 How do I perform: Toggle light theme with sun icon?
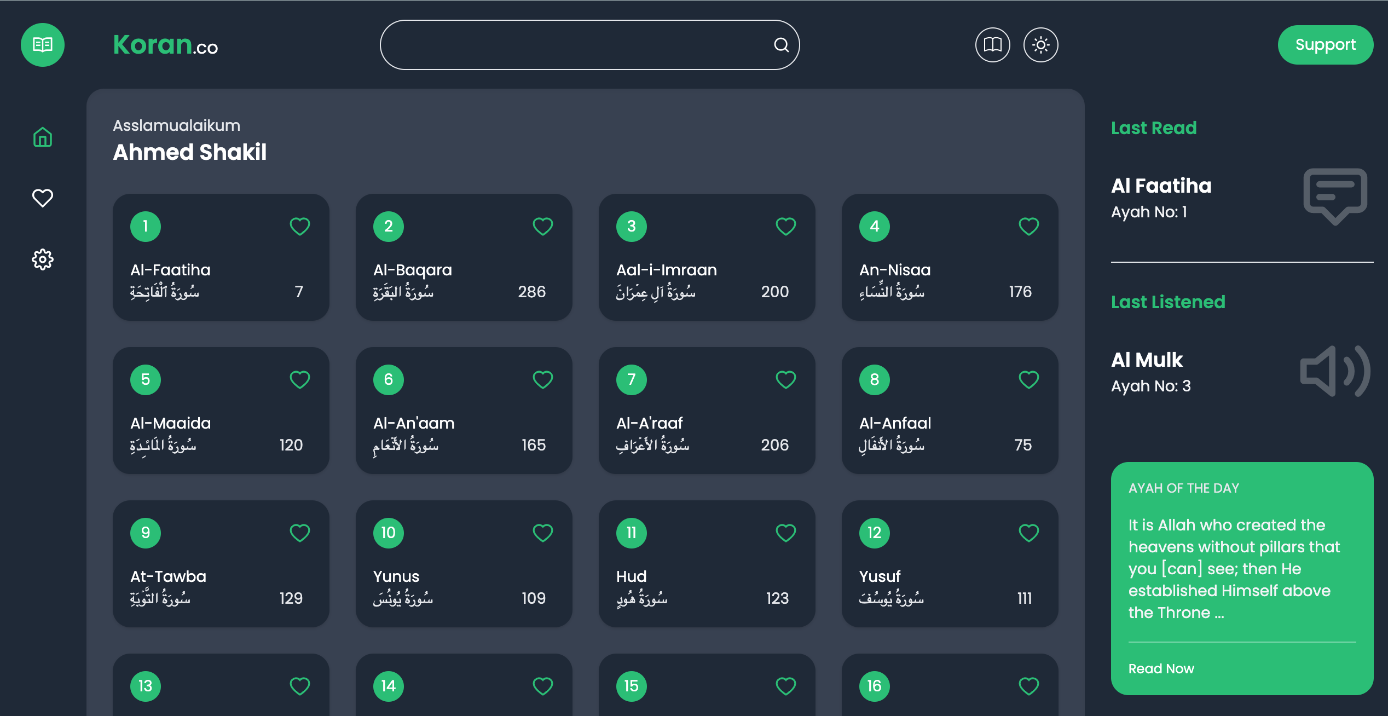1040,45
